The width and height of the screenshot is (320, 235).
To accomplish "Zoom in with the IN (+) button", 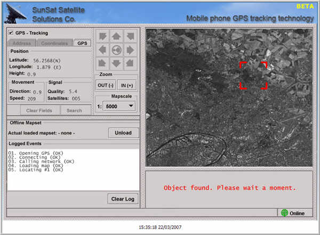I will (x=127, y=85).
